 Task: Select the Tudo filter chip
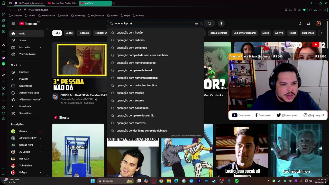tap(57, 33)
